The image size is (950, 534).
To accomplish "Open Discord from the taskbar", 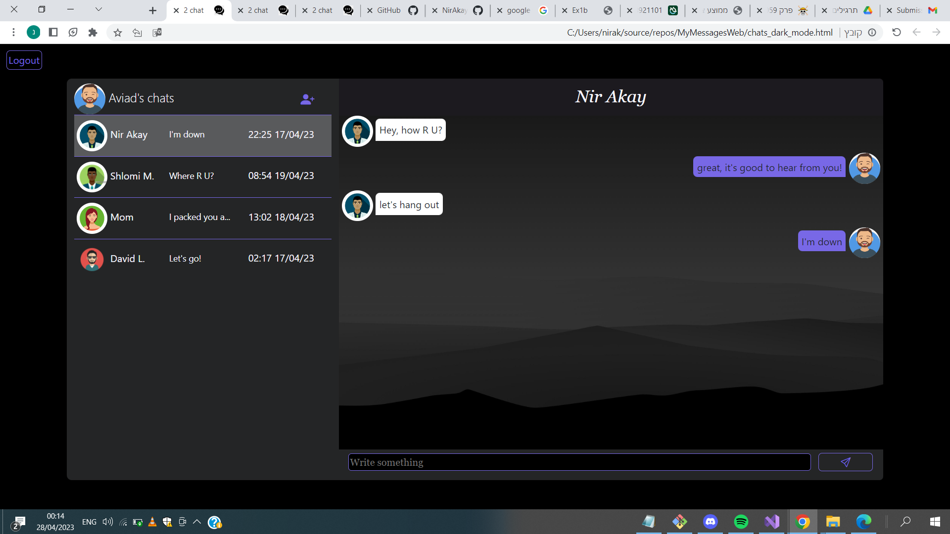I will point(710,522).
